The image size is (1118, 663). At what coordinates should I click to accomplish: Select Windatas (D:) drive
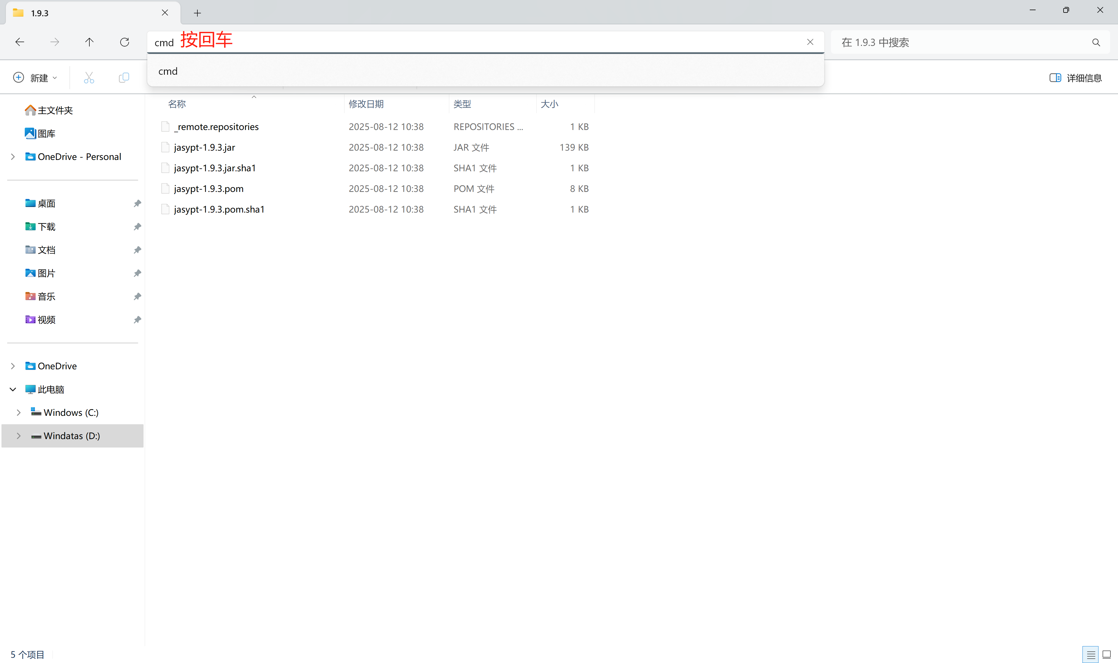(66, 436)
